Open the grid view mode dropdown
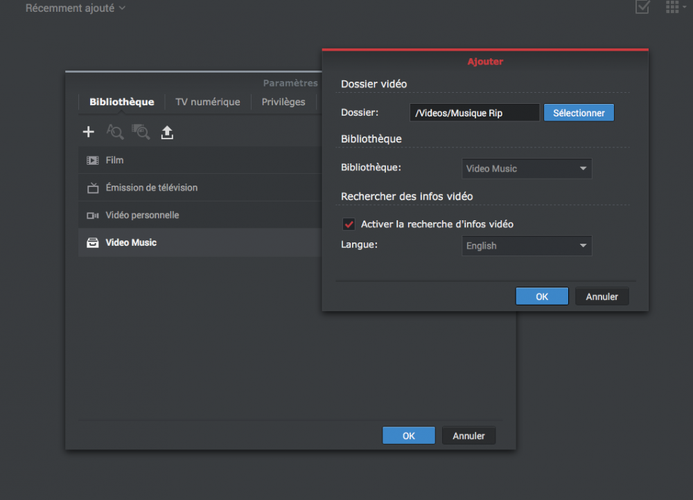The height and width of the screenshot is (500, 693). pyautogui.click(x=676, y=8)
